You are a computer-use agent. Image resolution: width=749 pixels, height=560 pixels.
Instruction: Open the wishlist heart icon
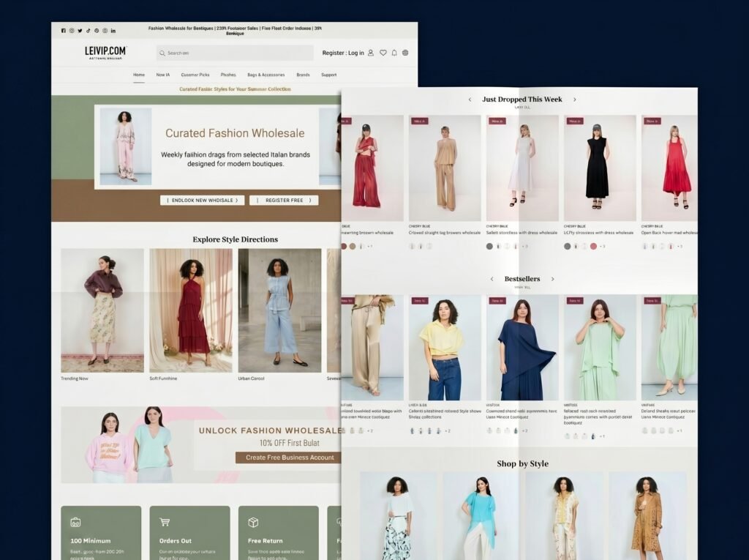pyautogui.click(x=383, y=53)
